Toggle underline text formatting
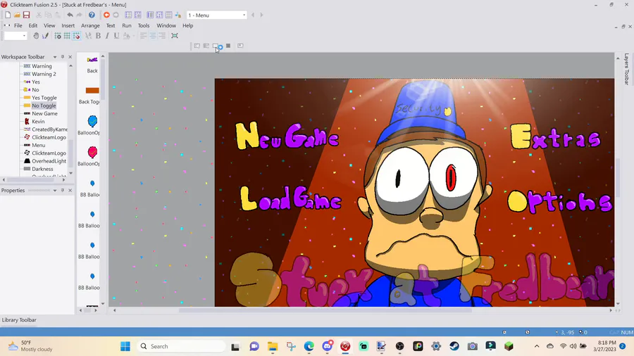 click(116, 35)
